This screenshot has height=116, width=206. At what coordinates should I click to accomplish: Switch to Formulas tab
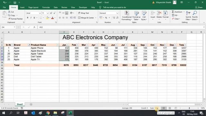click(46, 7)
